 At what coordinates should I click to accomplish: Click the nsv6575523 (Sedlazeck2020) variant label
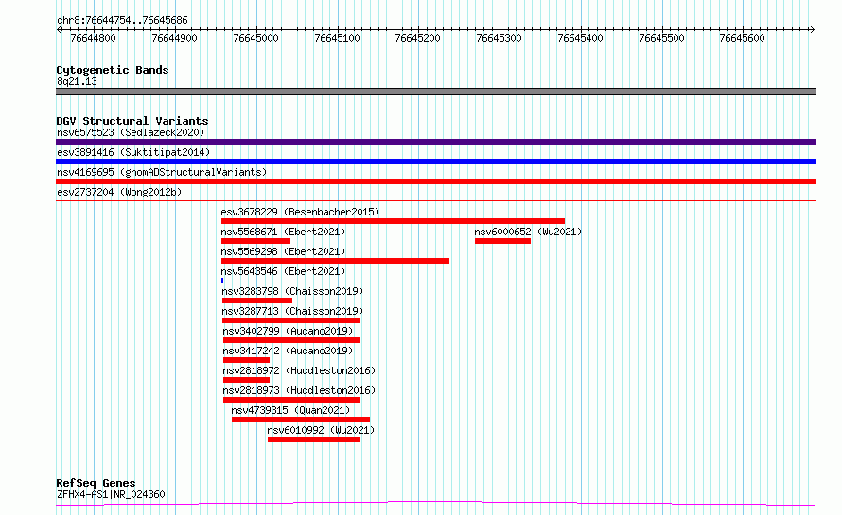click(131, 132)
